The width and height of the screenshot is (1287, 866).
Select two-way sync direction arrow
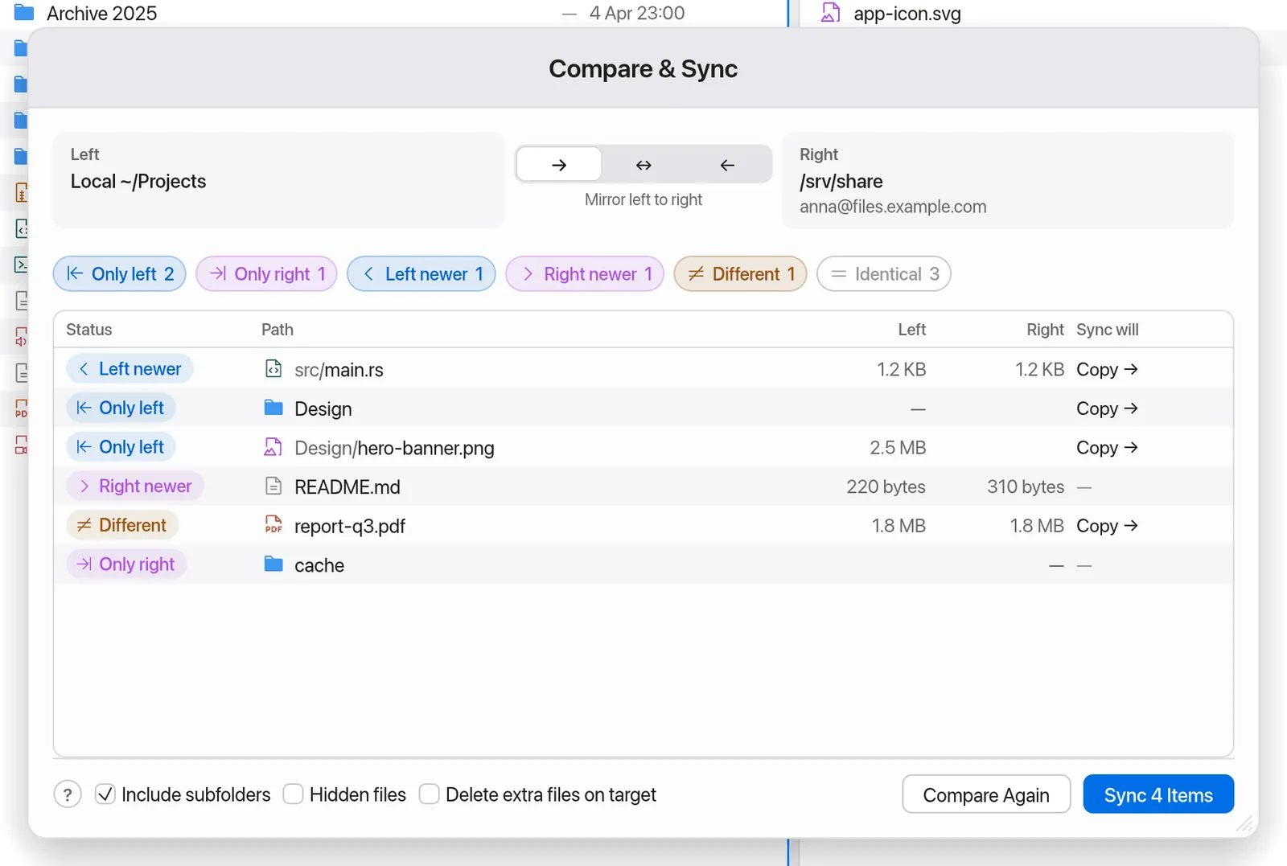tap(643, 165)
